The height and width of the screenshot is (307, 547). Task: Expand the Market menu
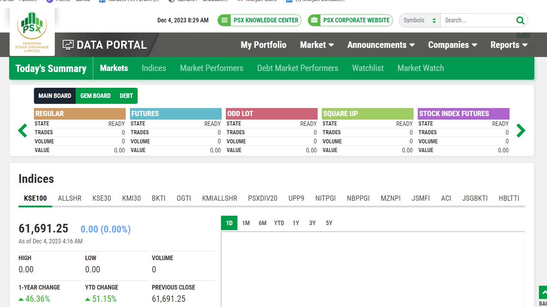point(317,45)
